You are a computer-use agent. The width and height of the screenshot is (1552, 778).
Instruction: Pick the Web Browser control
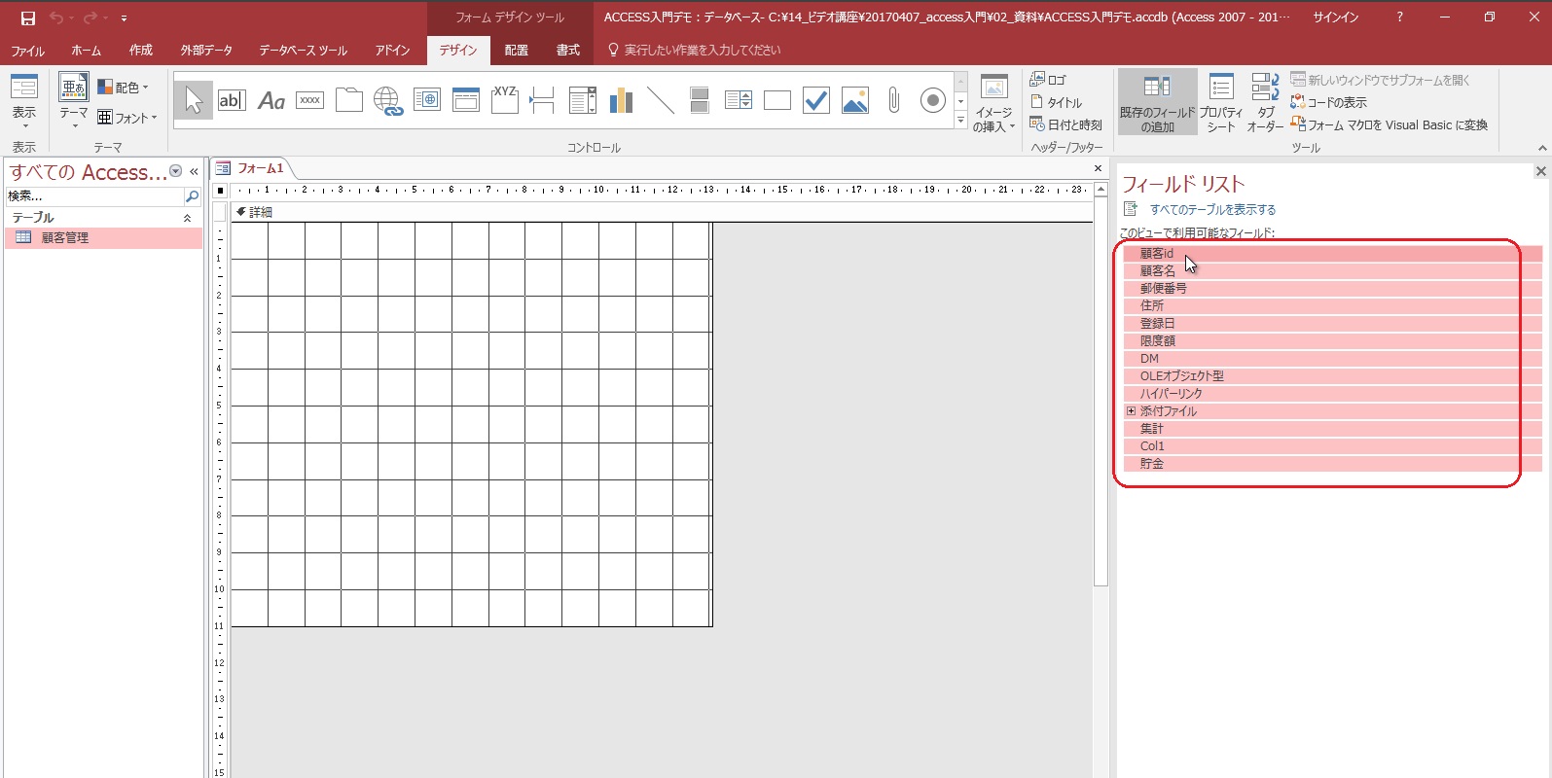pyautogui.click(x=426, y=100)
